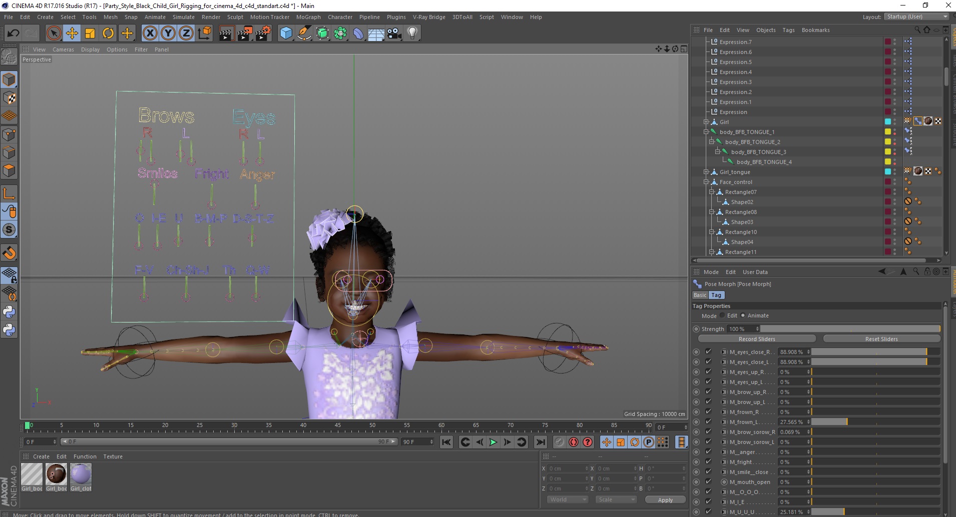The image size is (956, 517).
Task: Activate the Scale tool
Action: pos(90,33)
